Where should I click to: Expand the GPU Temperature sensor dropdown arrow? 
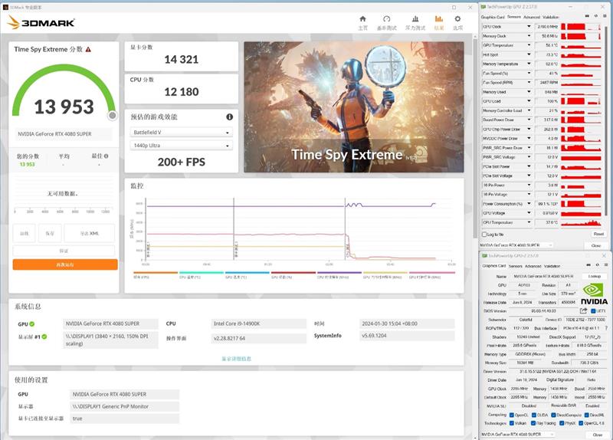click(x=529, y=45)
